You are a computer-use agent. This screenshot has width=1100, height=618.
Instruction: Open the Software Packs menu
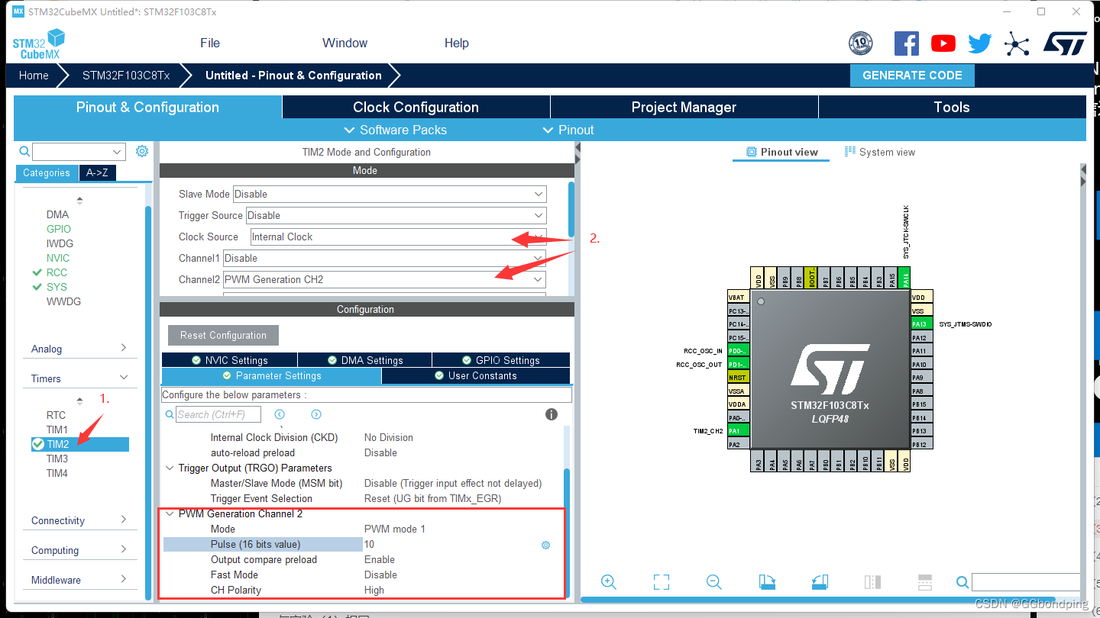[396, 130]
